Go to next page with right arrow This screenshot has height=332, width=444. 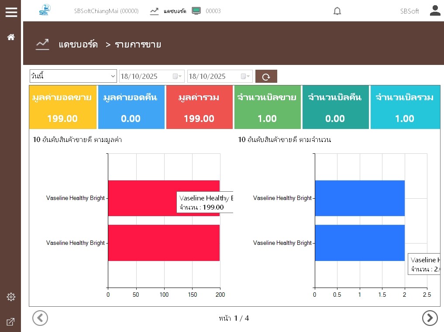pyautogui.click(x=430, y=318)
